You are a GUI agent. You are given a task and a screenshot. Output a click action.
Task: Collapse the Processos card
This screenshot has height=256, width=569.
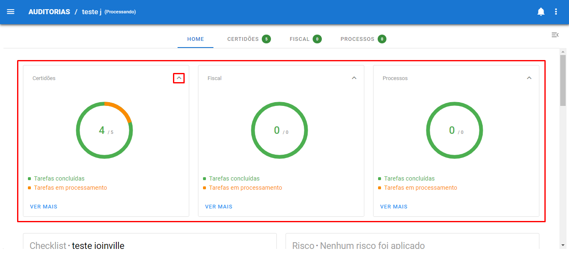[x=529, y=78]
